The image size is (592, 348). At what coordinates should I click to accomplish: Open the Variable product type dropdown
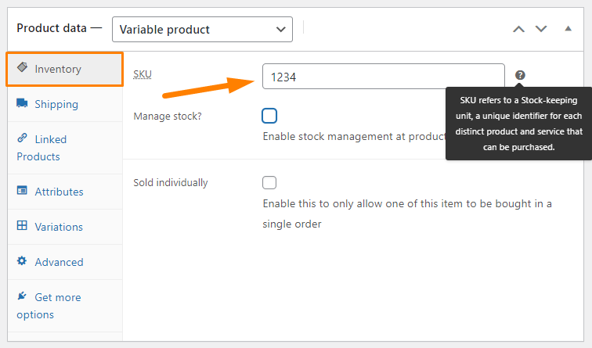coord(202,29)
